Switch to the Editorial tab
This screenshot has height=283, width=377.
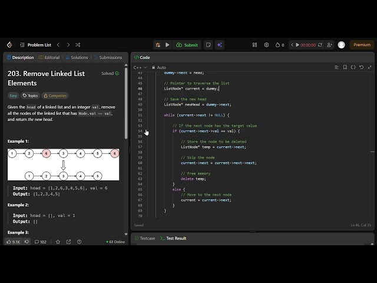pyautogui.click(x=49, y=58)
